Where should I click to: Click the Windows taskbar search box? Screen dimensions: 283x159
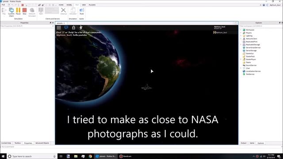[x=32, y=156]
